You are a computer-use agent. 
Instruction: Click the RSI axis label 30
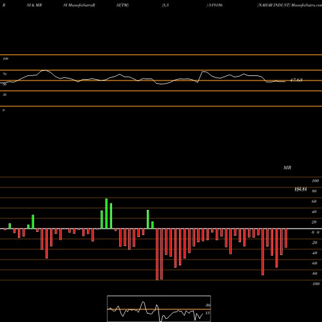click(5, 95)
